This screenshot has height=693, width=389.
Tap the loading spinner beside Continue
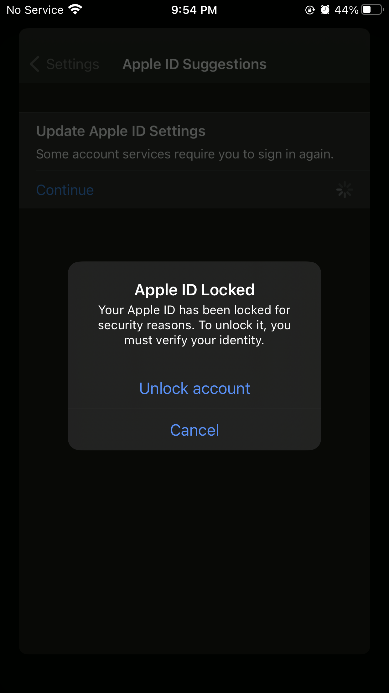[x=345, y=190]
